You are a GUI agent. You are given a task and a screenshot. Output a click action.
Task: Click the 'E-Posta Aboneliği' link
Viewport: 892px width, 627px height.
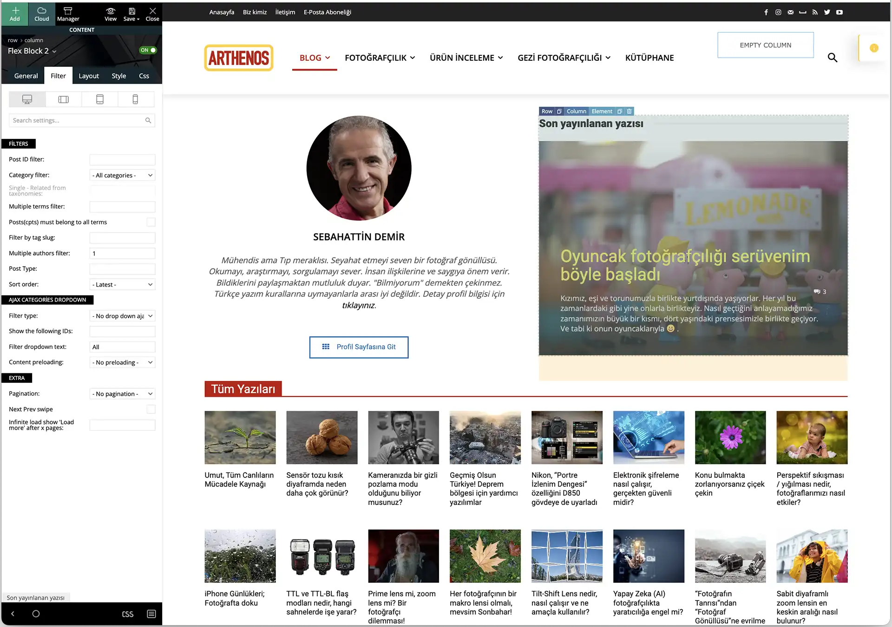pyautogui.click(x=328, y=13)
